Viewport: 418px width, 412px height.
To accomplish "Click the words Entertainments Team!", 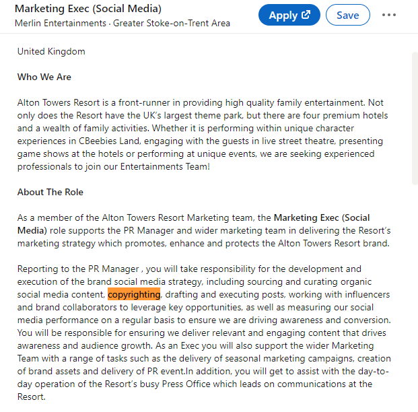I will tap(165, 167).
